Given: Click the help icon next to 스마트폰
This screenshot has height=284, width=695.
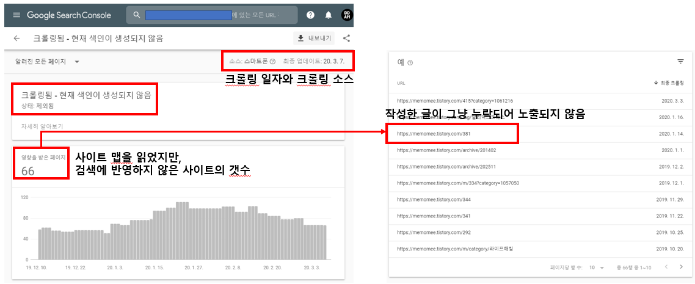Looking at the screenshot, I should (272, 62).
